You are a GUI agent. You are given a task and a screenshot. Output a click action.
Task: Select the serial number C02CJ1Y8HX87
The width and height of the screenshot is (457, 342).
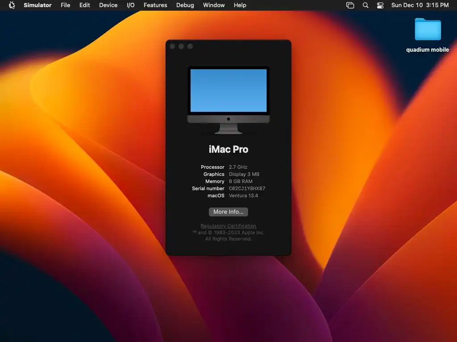click(x=247, y=188)
